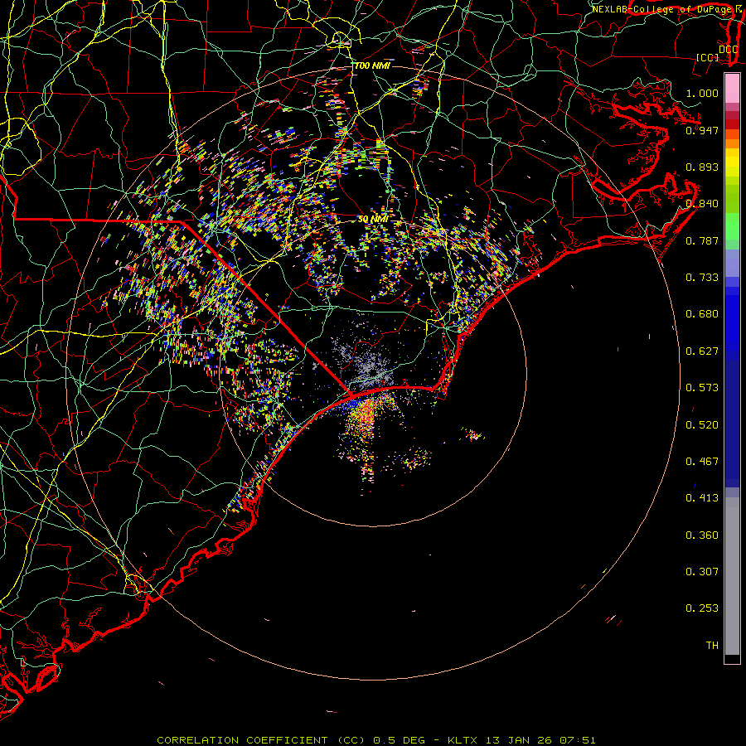The height and width of the screenshot is (746, 746).
Task: Select the 0.627 scale value
Action: (x=702, y=351)
